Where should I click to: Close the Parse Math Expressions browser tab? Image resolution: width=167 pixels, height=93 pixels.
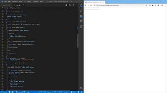click(x=104, y=2)
